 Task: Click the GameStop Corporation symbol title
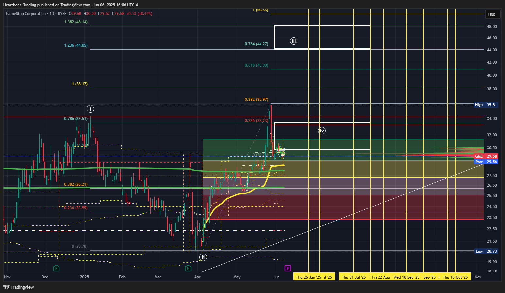26,14
